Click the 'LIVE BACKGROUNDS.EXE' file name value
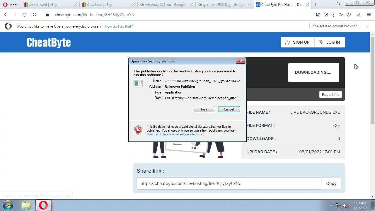The image size is (375, 211). [x=315, y=112]
